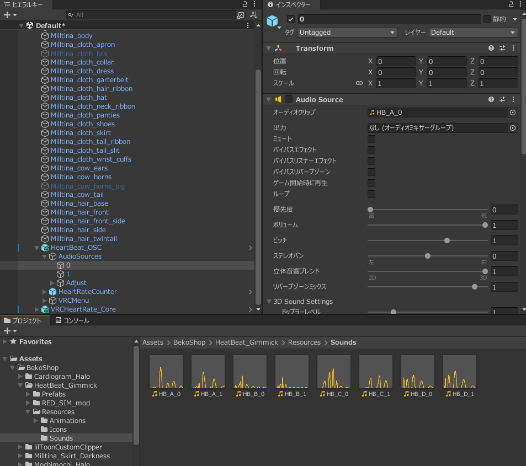Open the Default layer dropdown

coord(474,33)
